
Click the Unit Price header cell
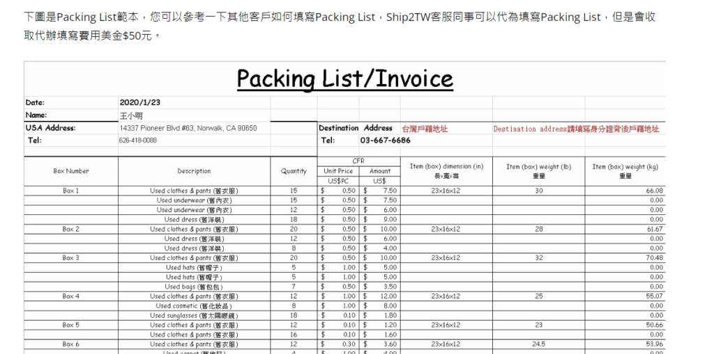coord(338,171)
